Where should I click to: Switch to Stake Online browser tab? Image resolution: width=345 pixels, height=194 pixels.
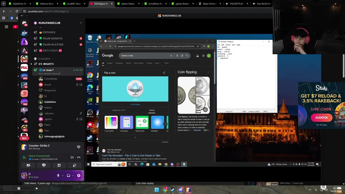pyautogui.click(x=209, y=4)
